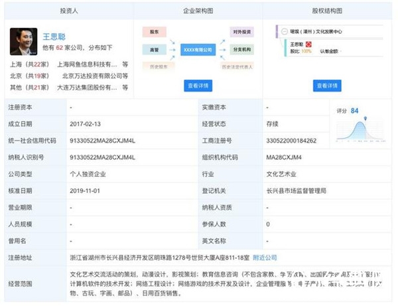398x306 pixels.
Task: Click the 参保人数 value 0
Action: pos(268,224)
